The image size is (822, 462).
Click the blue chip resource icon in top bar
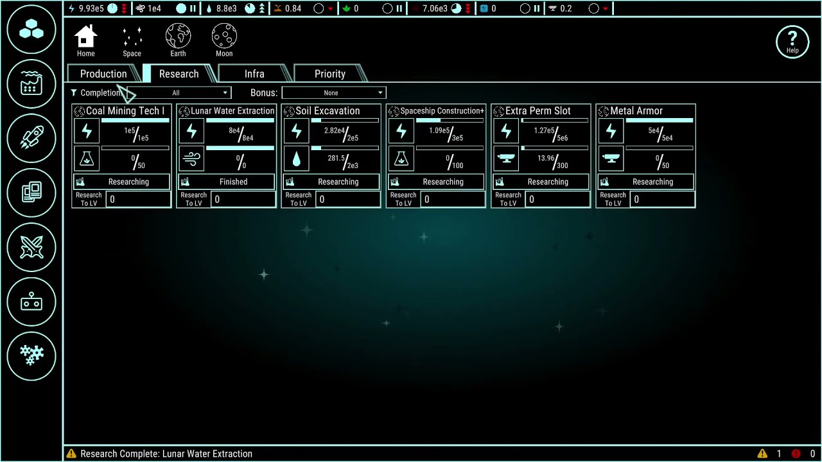click(485, 8)
